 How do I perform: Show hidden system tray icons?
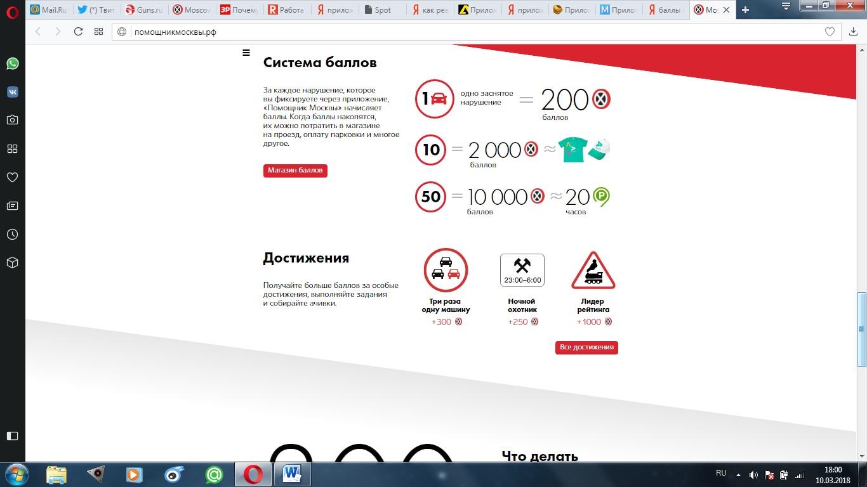tap(738, 474)
